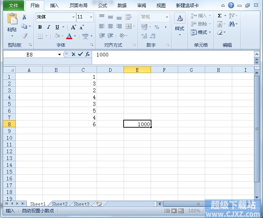Click the formula bar input field
Viewport: 263px width, 218px height.
[173, 57]
